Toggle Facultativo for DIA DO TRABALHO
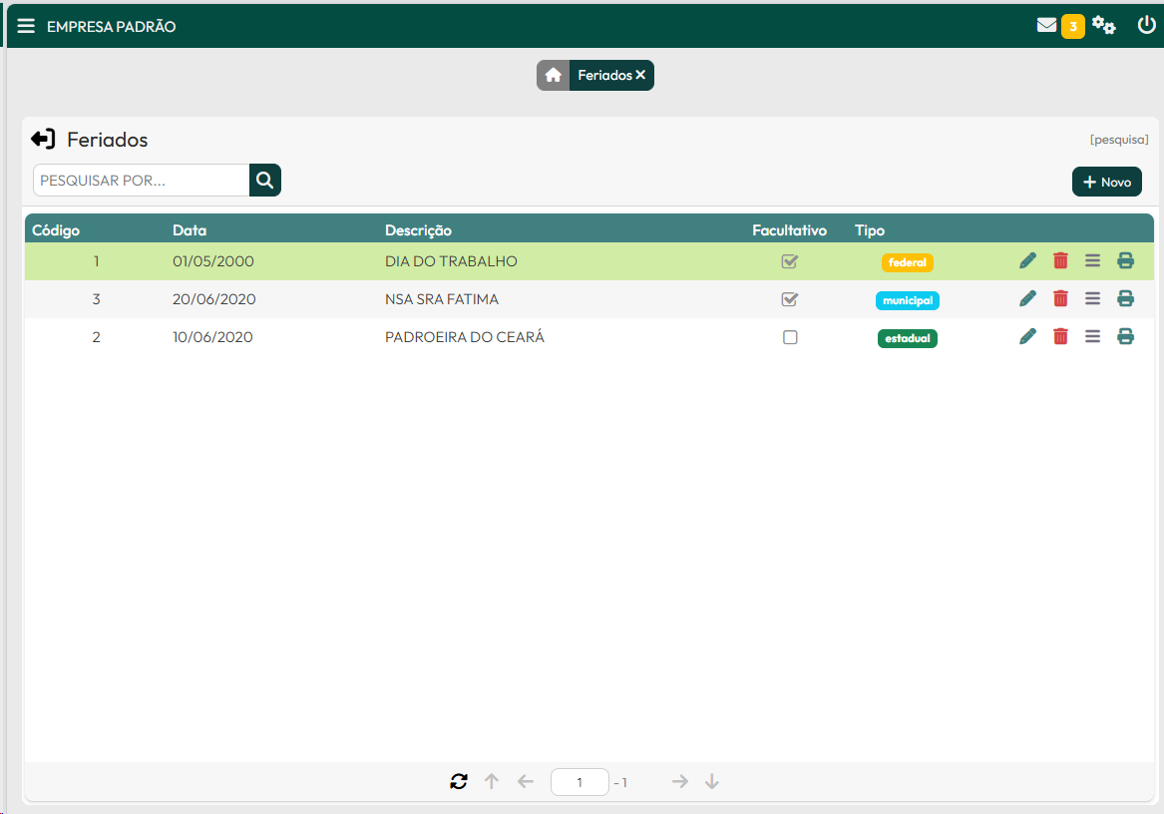1164x814 pixels. coord(790,261)
